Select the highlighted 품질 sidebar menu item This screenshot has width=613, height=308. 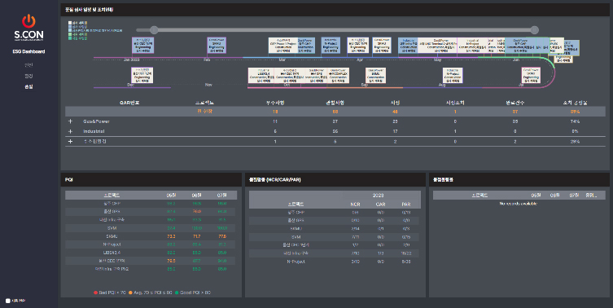28,86
